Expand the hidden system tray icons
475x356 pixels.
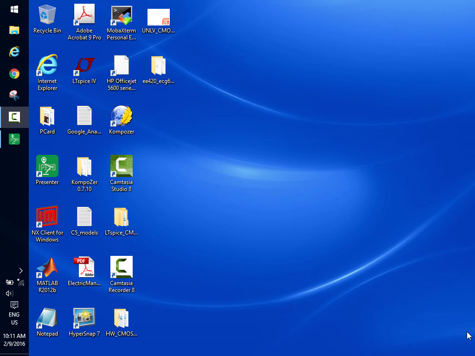point(21,271)
